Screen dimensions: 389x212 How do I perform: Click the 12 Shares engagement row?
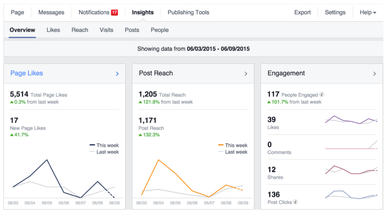pos(321,173)
